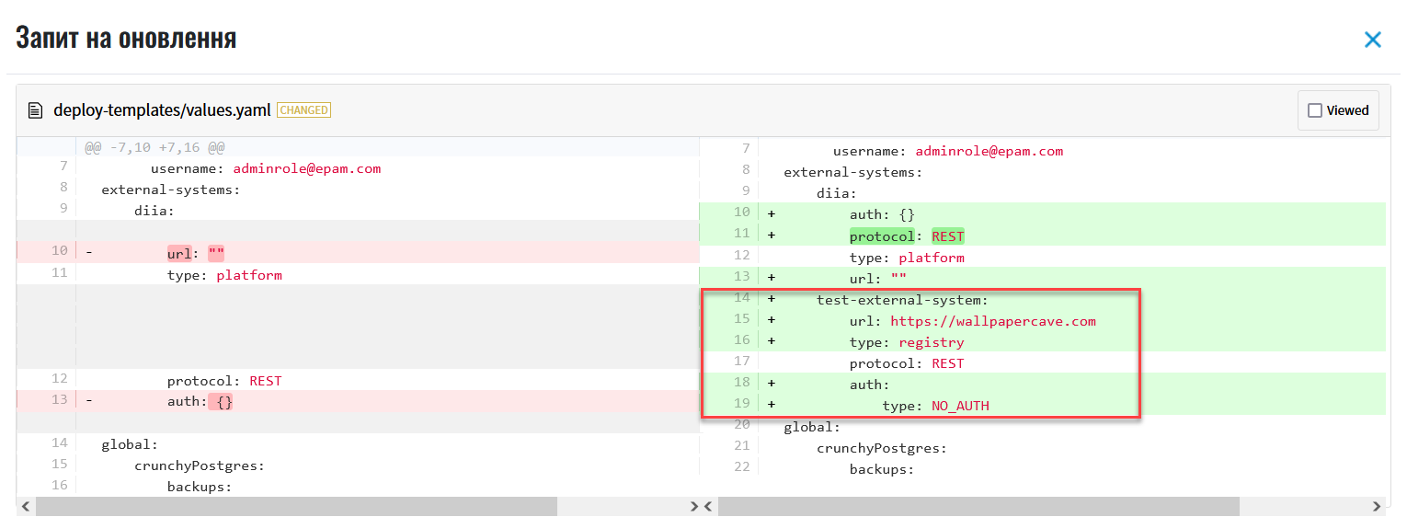
Task: Click type: platform in the right pane
Action: (x=907, y=258)
